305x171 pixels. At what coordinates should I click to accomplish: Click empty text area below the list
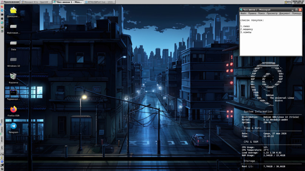(x=271, y=45)
